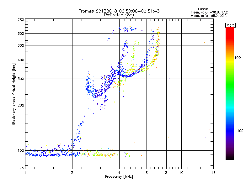Click the y-axis '75' tick label
This screenshot has width=251, height=188.
click(x=22, y=168)
